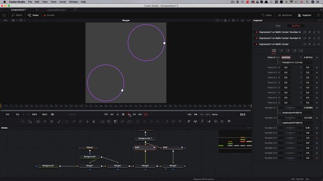The width and height of the screenshot is (323, 181).
Task: Go to the first frame
Action: coord(106,114)
